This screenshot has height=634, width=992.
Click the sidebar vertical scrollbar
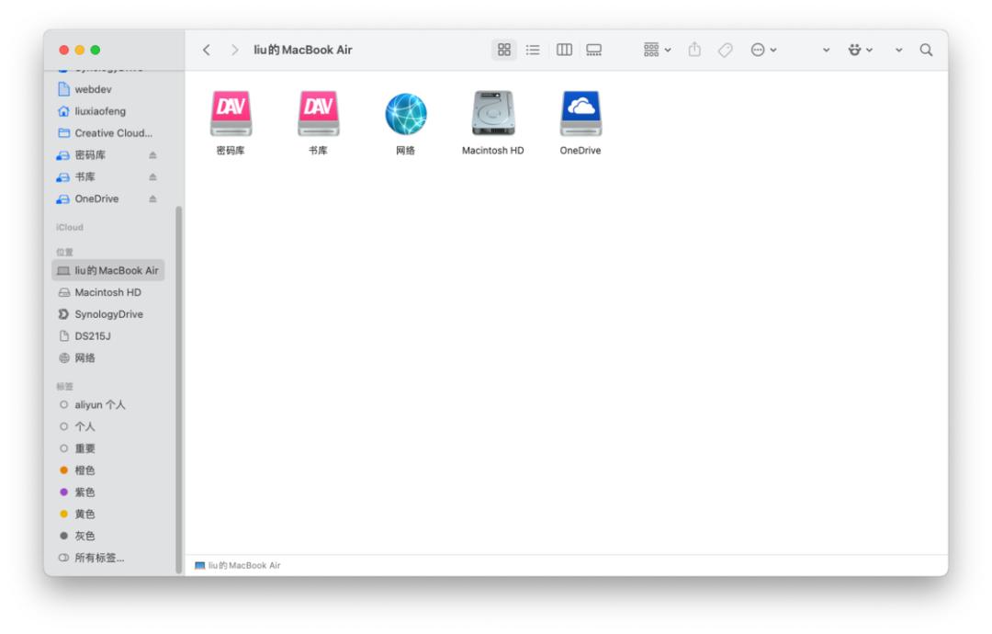(178, 390)
